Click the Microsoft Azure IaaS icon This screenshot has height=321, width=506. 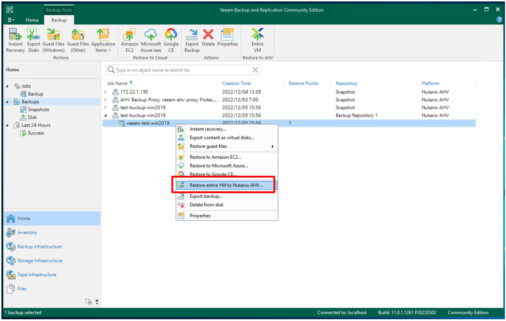tap(151, 40)
